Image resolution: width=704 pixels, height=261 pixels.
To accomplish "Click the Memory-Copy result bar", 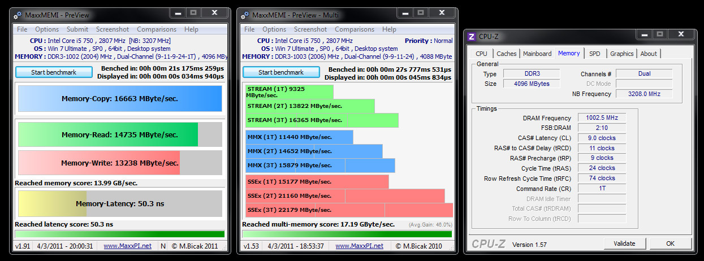I will click(x=120, y=99).
